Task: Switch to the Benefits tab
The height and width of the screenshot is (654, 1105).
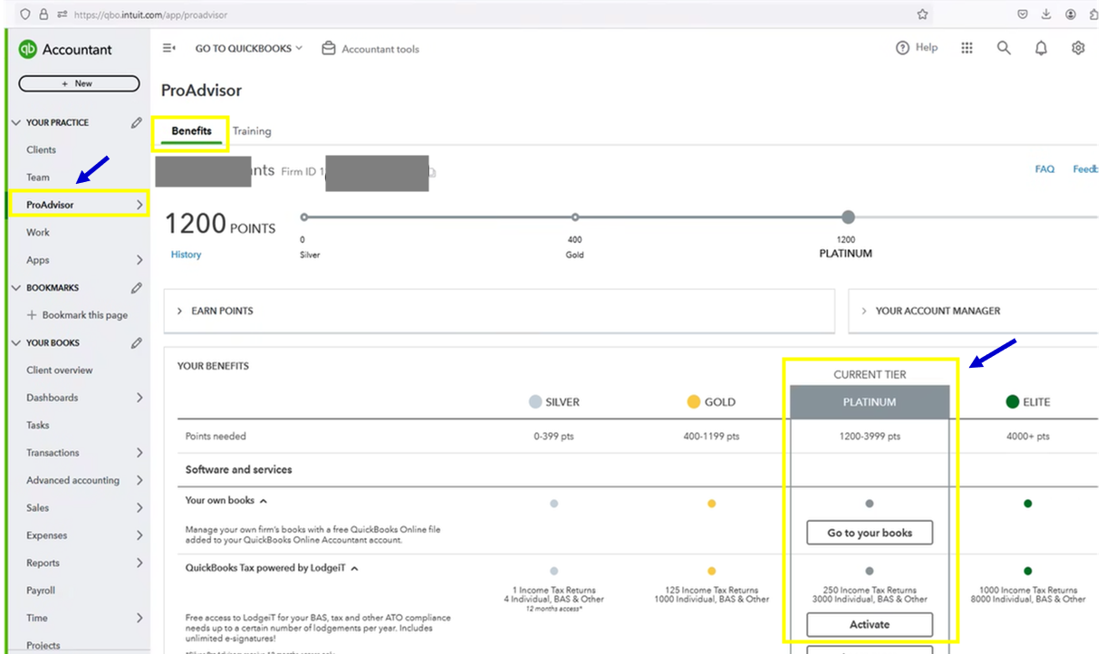Action: click(x=191, y=131)
